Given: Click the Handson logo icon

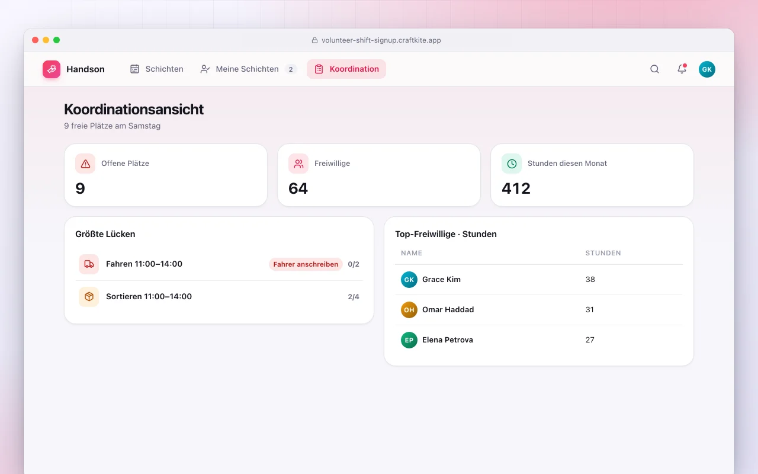Looking at the screenshot, I should 52,69.
